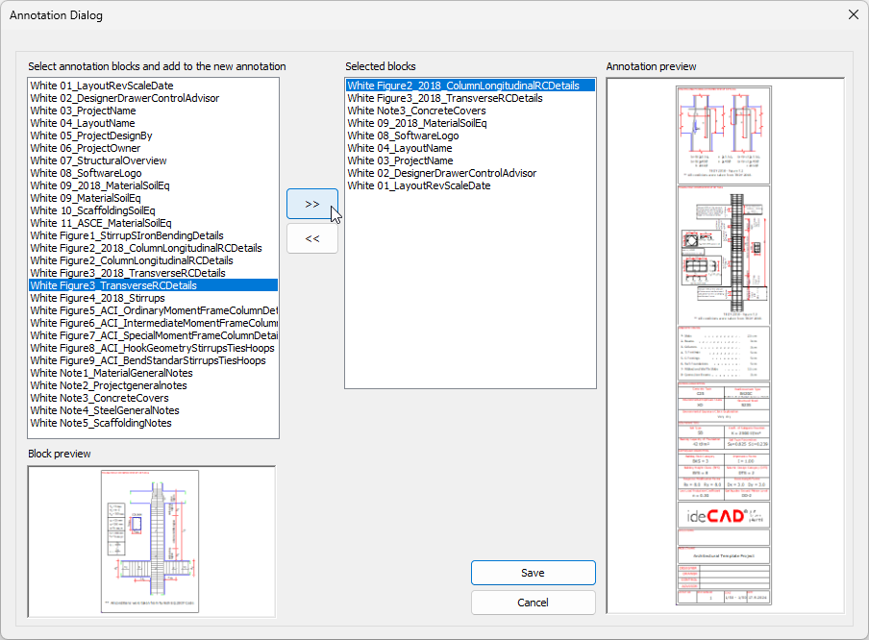
Task: Select White 07_StructuralOverview block
Action: pos(98,160)
